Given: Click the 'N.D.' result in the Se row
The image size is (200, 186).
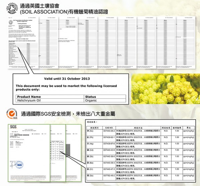Looking at the screenshot, I should tap(166, 176).
